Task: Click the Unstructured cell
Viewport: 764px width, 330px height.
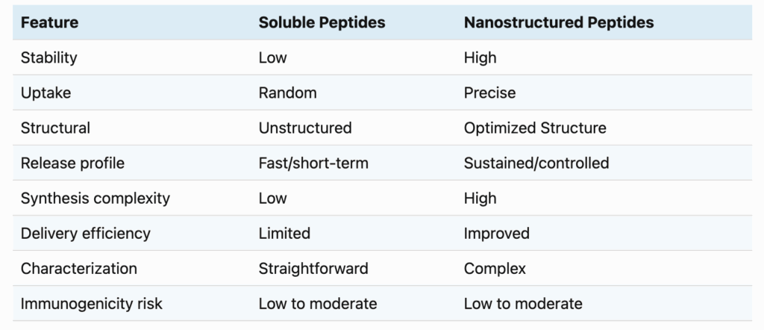Action: click(x=305, y=128)
